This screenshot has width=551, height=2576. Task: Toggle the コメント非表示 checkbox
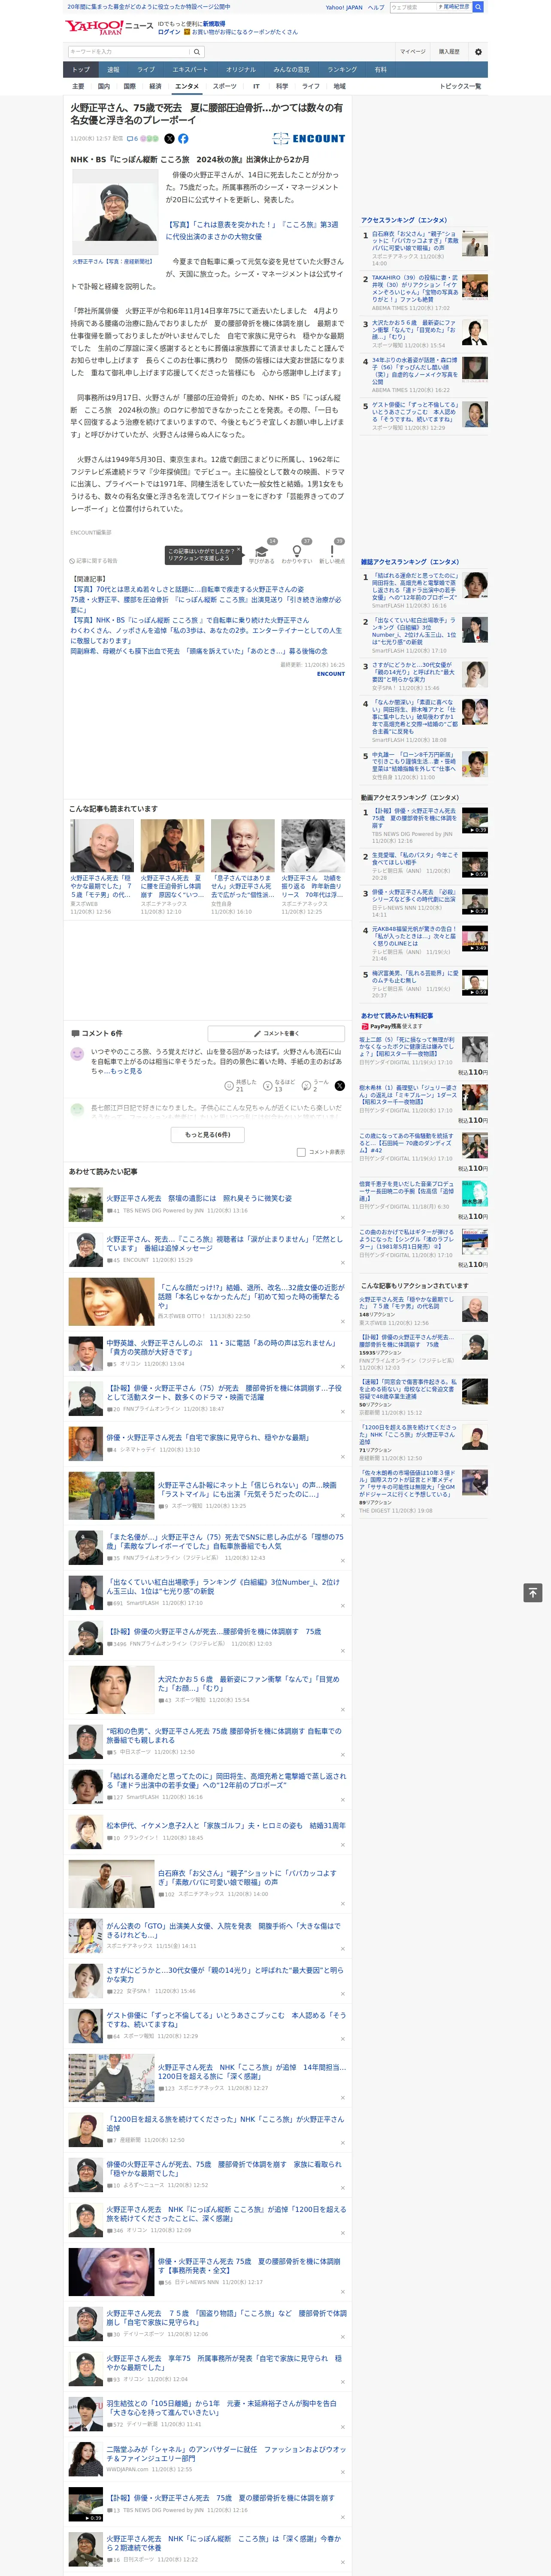pos(301,1152)
